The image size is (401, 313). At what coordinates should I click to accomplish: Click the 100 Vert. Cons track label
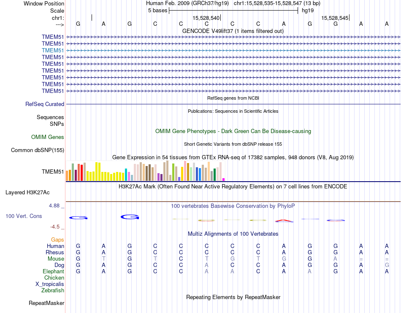24,216
